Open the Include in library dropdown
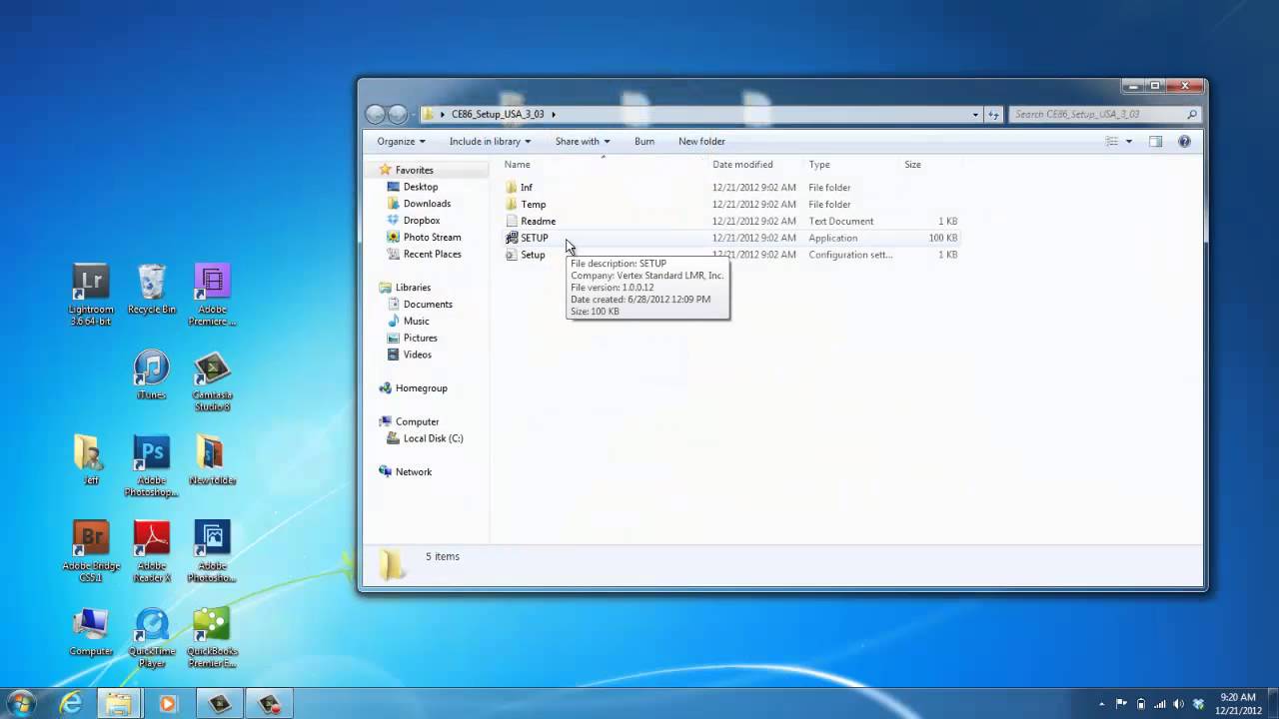This screenshot has width=1279, height=719. [490, 142]
